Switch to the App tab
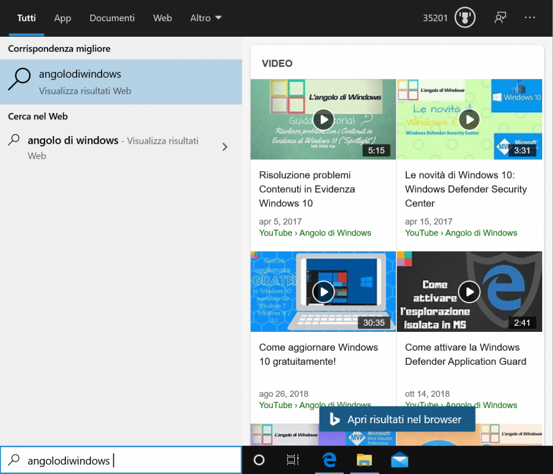 [63, 18]
